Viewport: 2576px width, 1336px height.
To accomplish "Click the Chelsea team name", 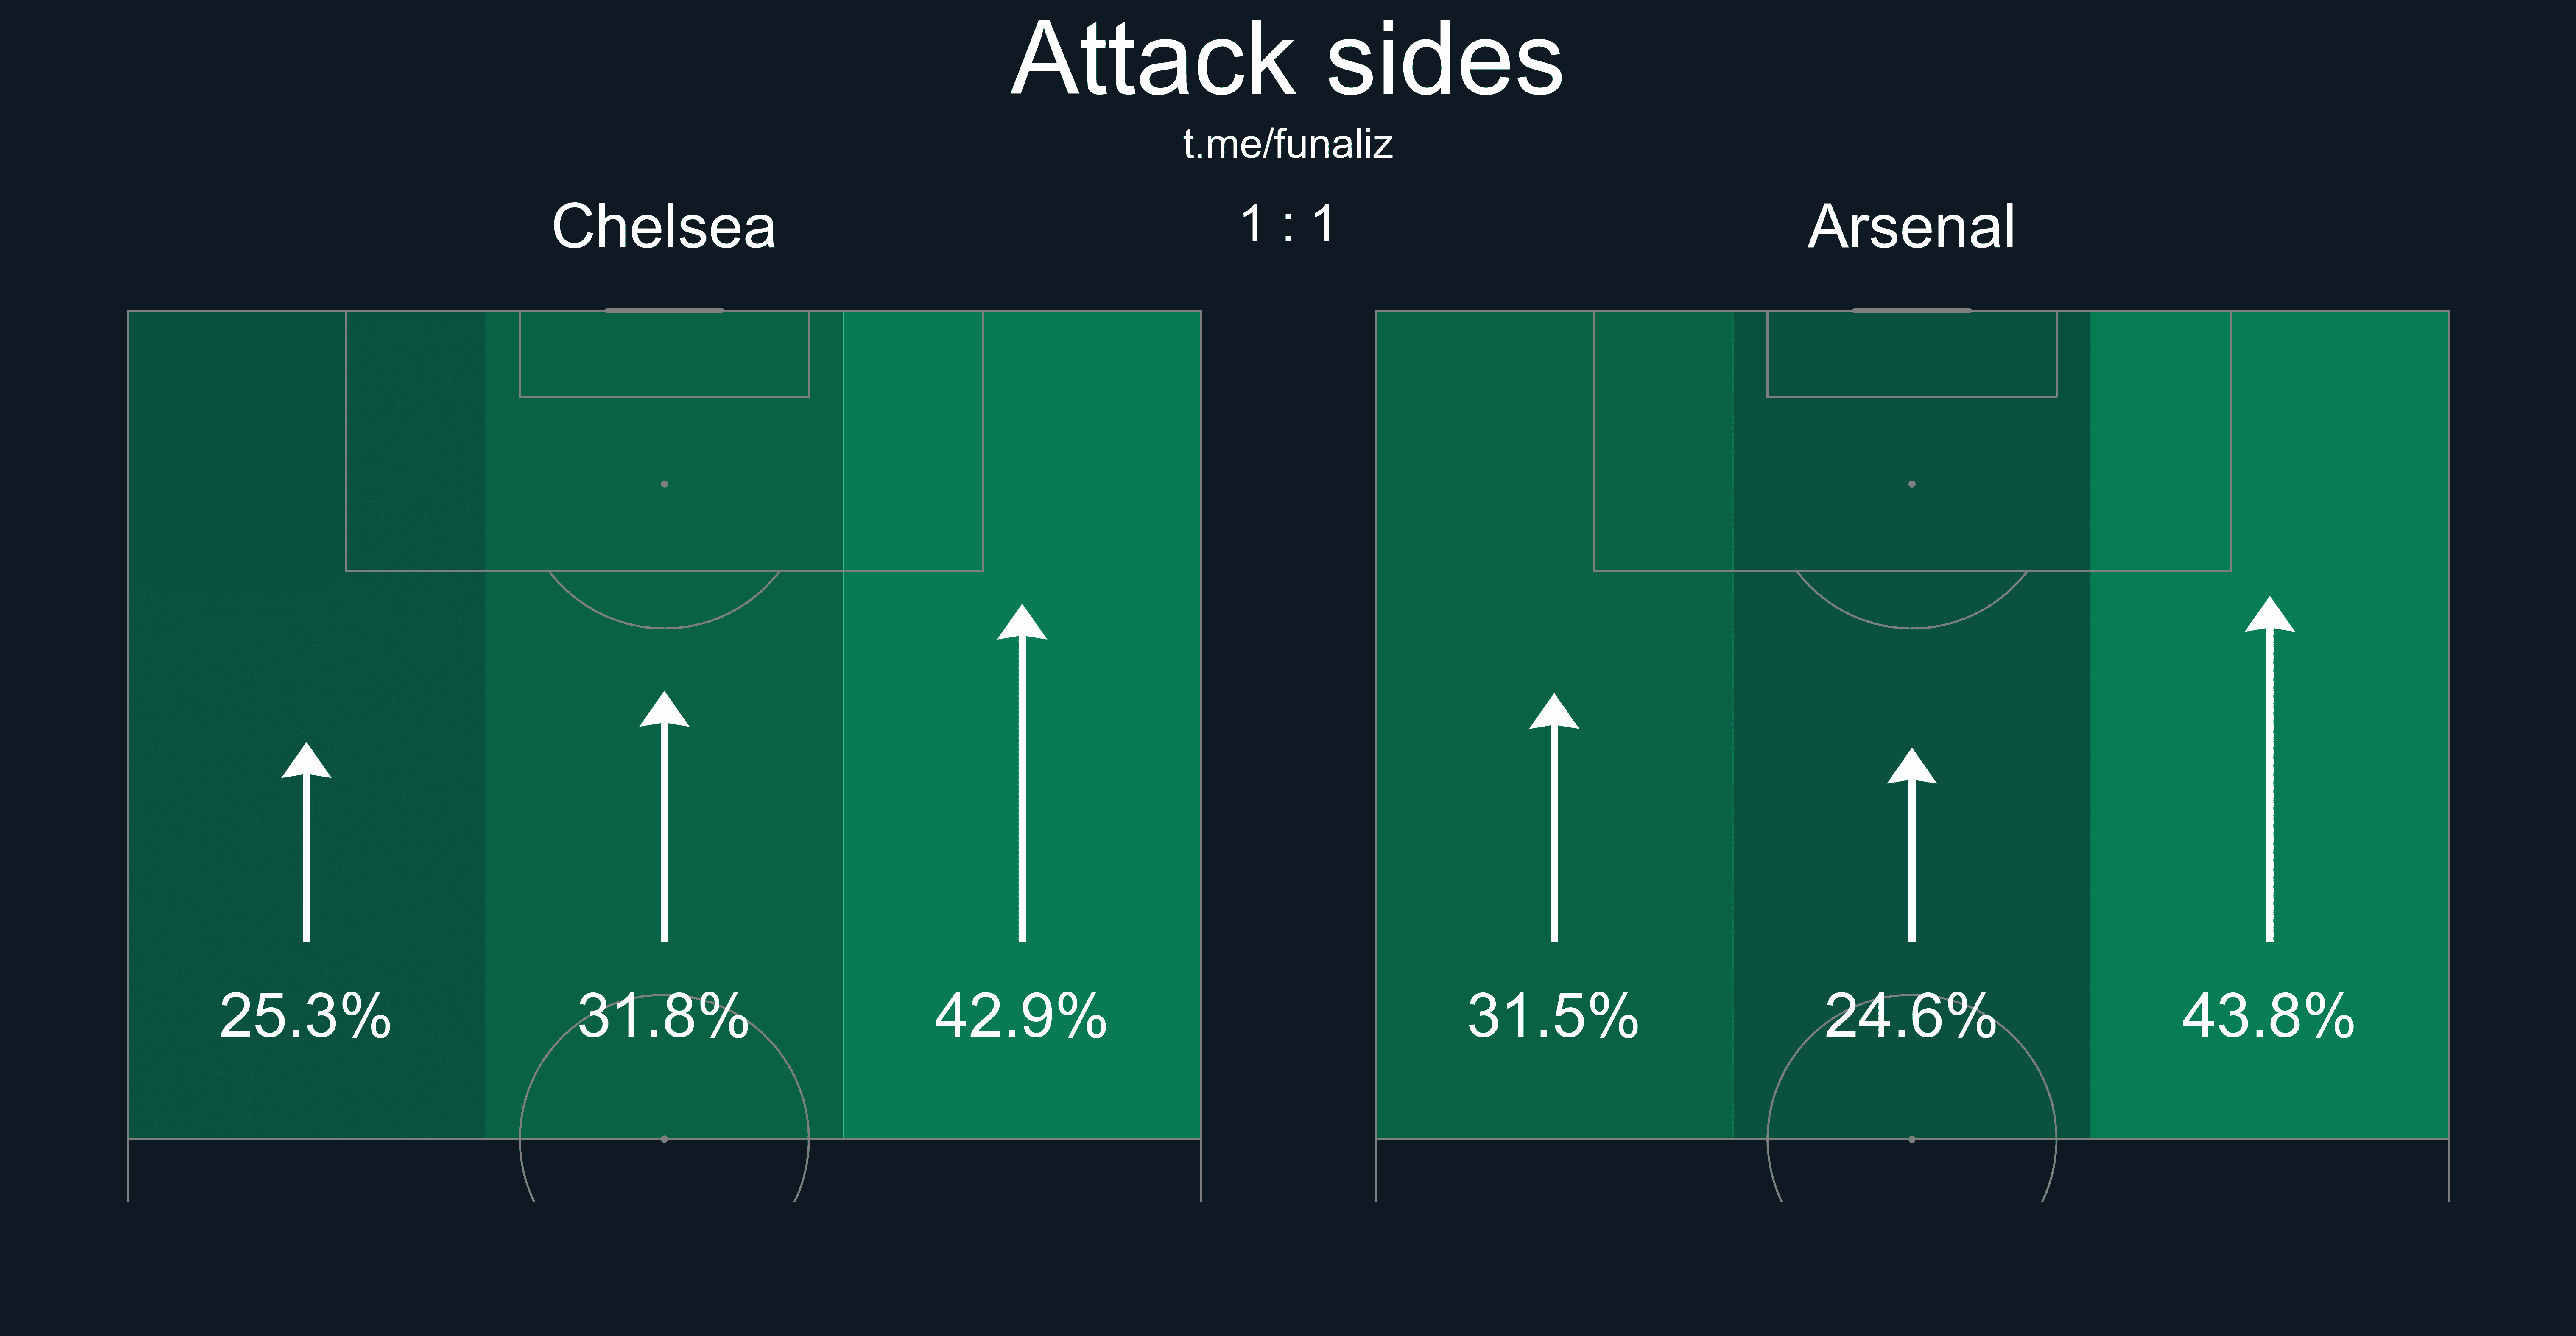I will click(664, 227).
